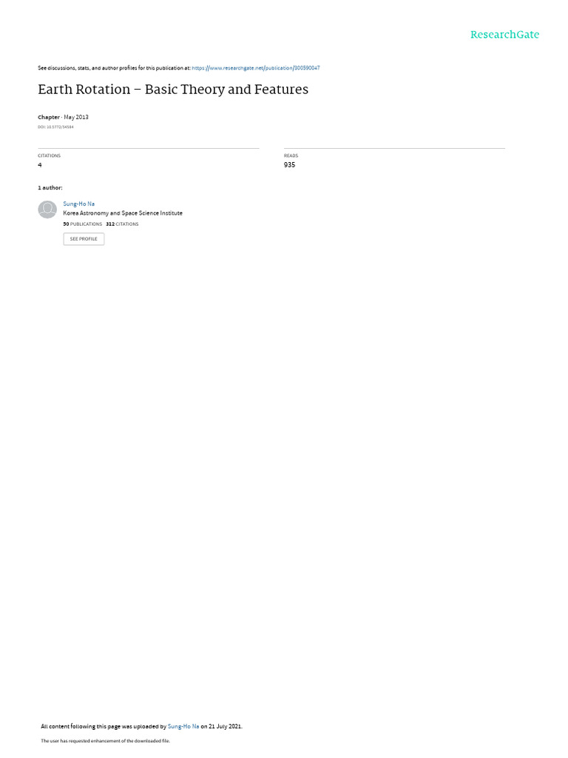Open uploader Sung-Ho Na link in footer

point(183,726)
